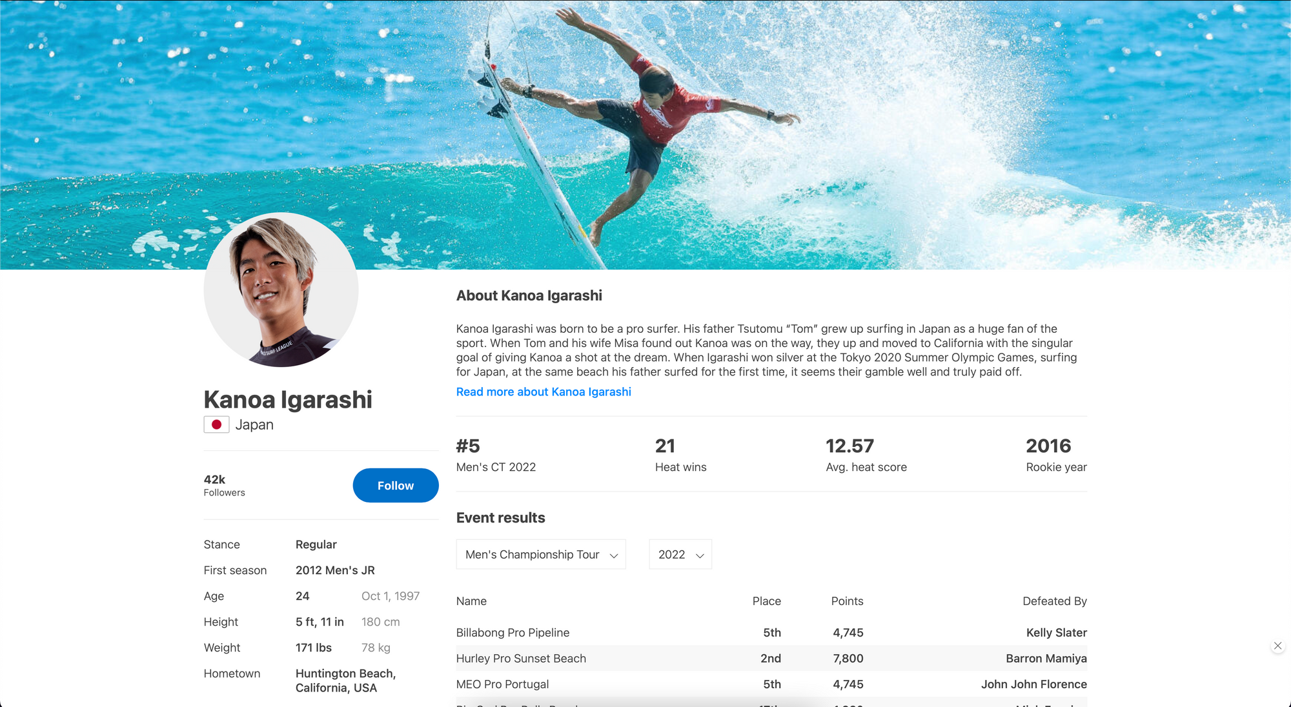1291x707 pixels.
Task: Click the Points column header
Action: tap(847, 601)
